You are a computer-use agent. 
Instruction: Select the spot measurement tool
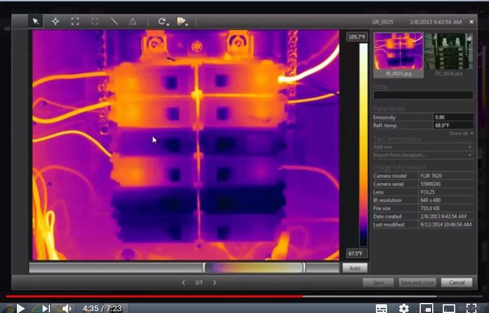[x=56, y=21]
